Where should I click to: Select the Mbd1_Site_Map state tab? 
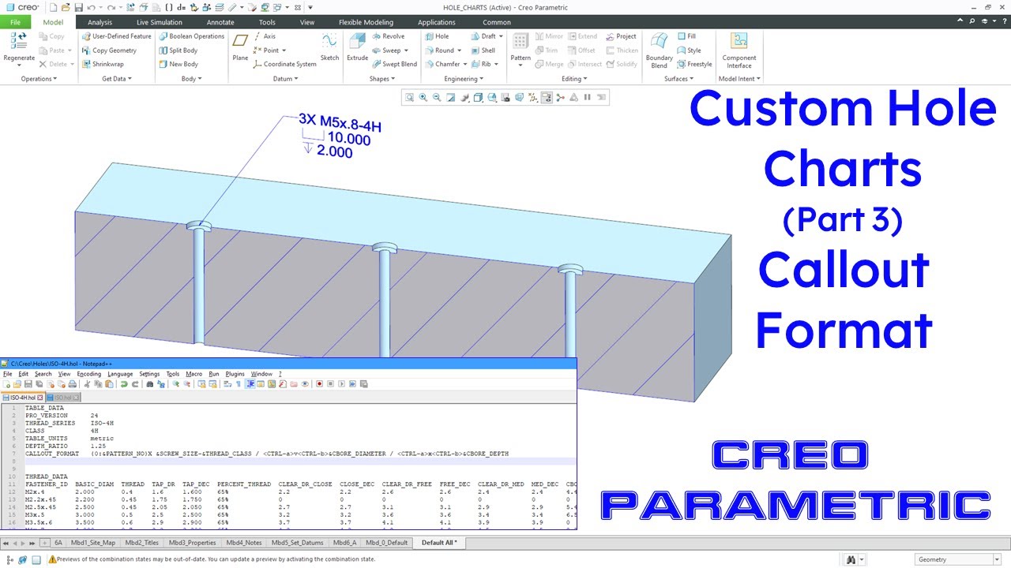coord(93,543)
